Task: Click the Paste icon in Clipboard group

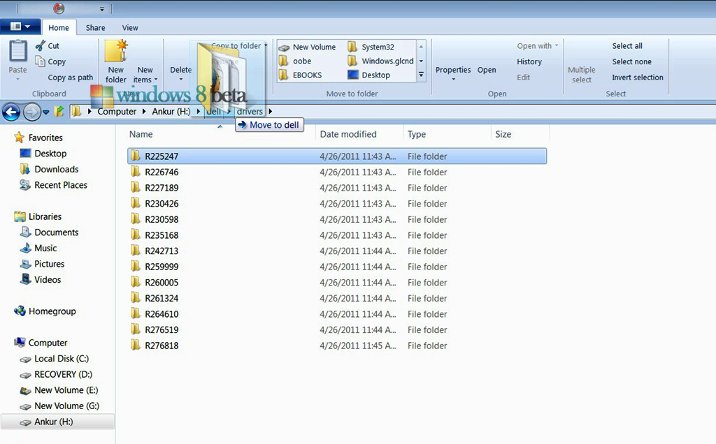Action: point(18,53)
